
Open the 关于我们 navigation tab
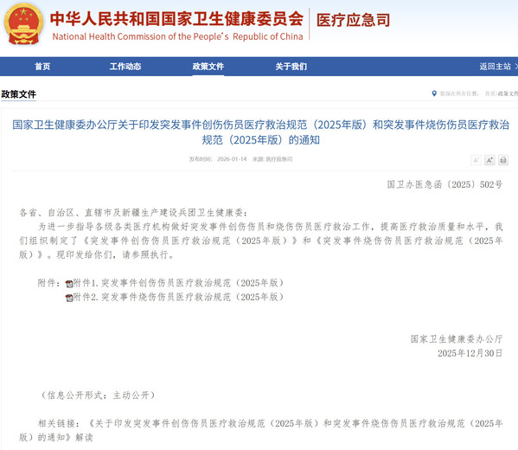291,67
